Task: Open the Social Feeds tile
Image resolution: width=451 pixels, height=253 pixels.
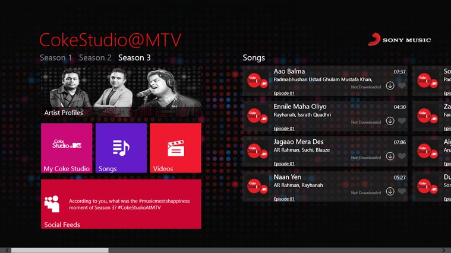Action: click(121, 204)
